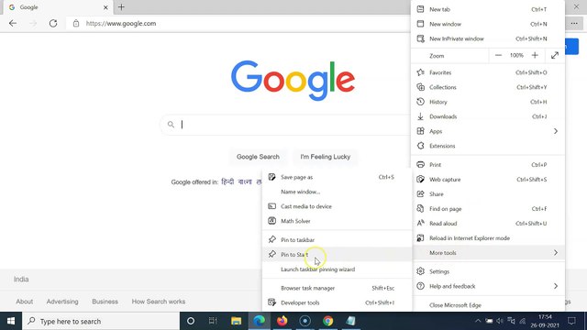
Task: Choose Save page as
Action: 337,177
